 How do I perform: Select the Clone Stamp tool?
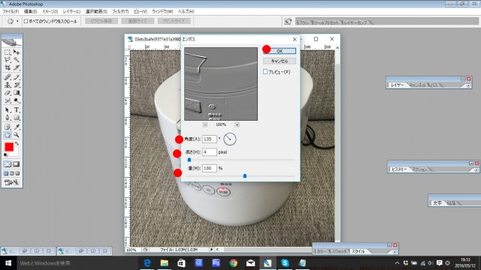point(8,85)
